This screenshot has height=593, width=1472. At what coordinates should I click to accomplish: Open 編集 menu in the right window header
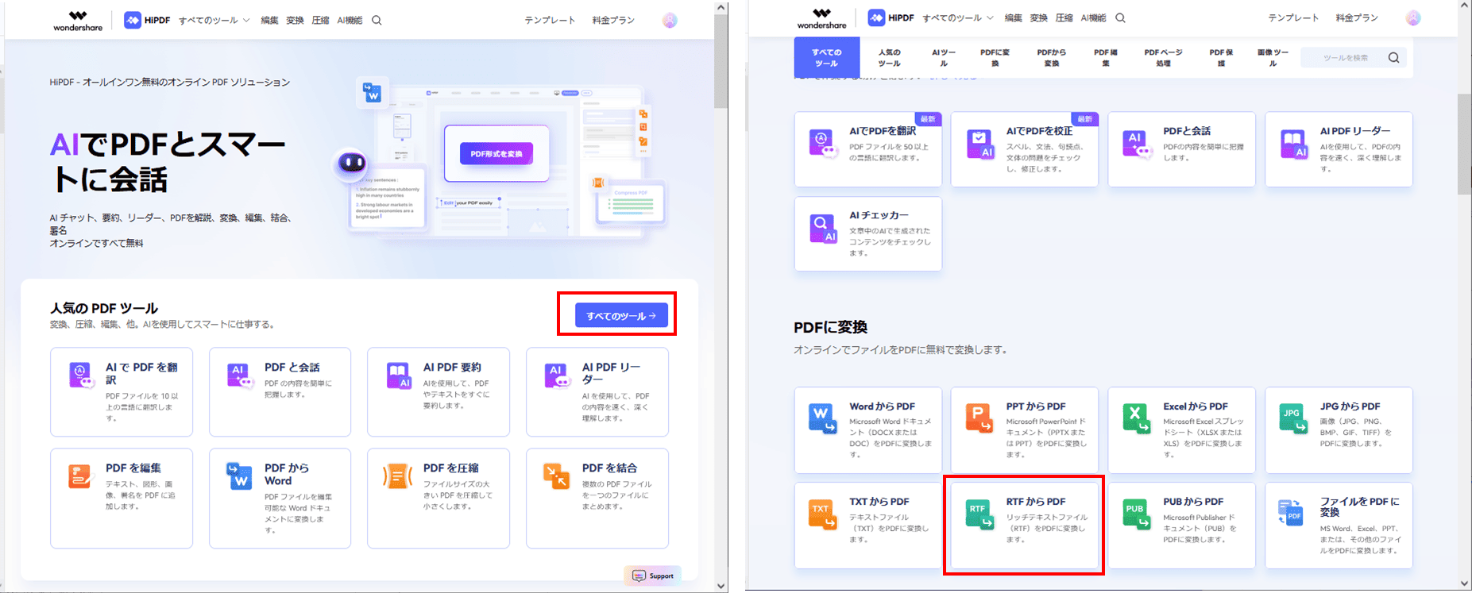click(1013, 17)
